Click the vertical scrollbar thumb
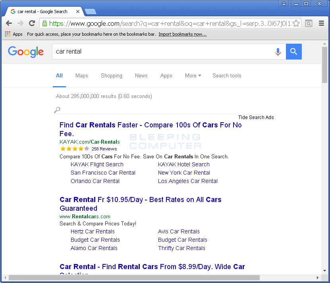 coord(324,65)
